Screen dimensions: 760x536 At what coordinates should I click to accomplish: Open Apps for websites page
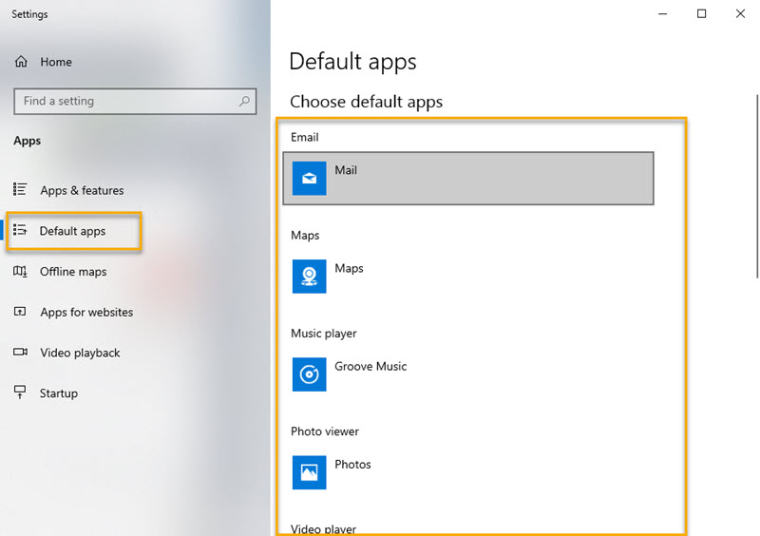[86, 312]
